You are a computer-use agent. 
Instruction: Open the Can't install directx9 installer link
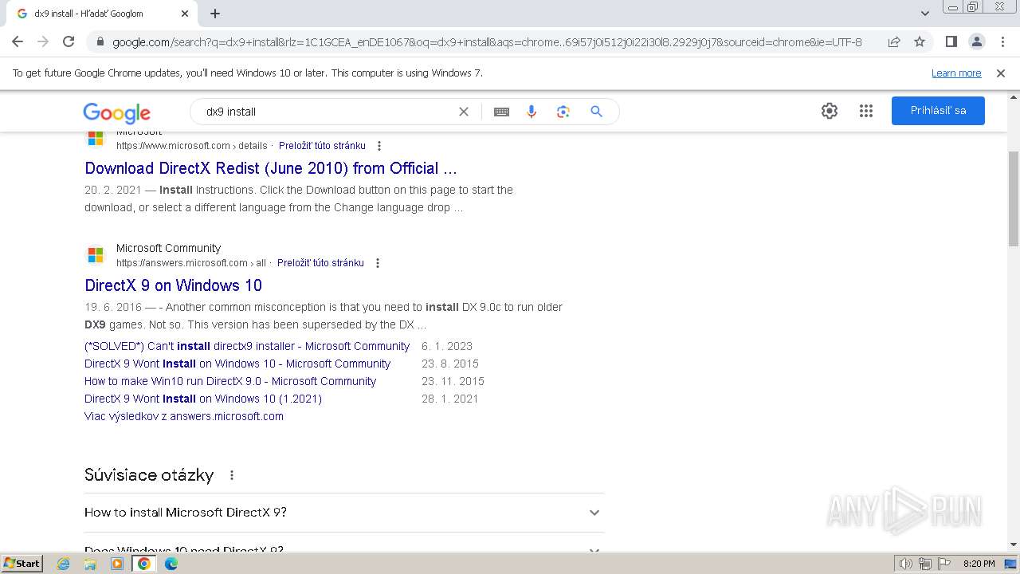coord(247,346)
